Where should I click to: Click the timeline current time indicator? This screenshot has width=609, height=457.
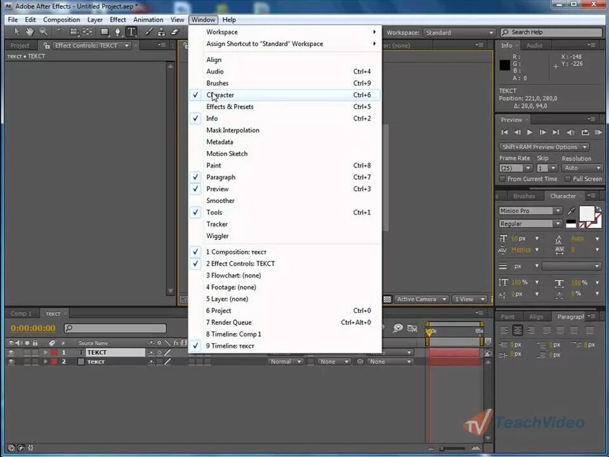coord(429,331)
